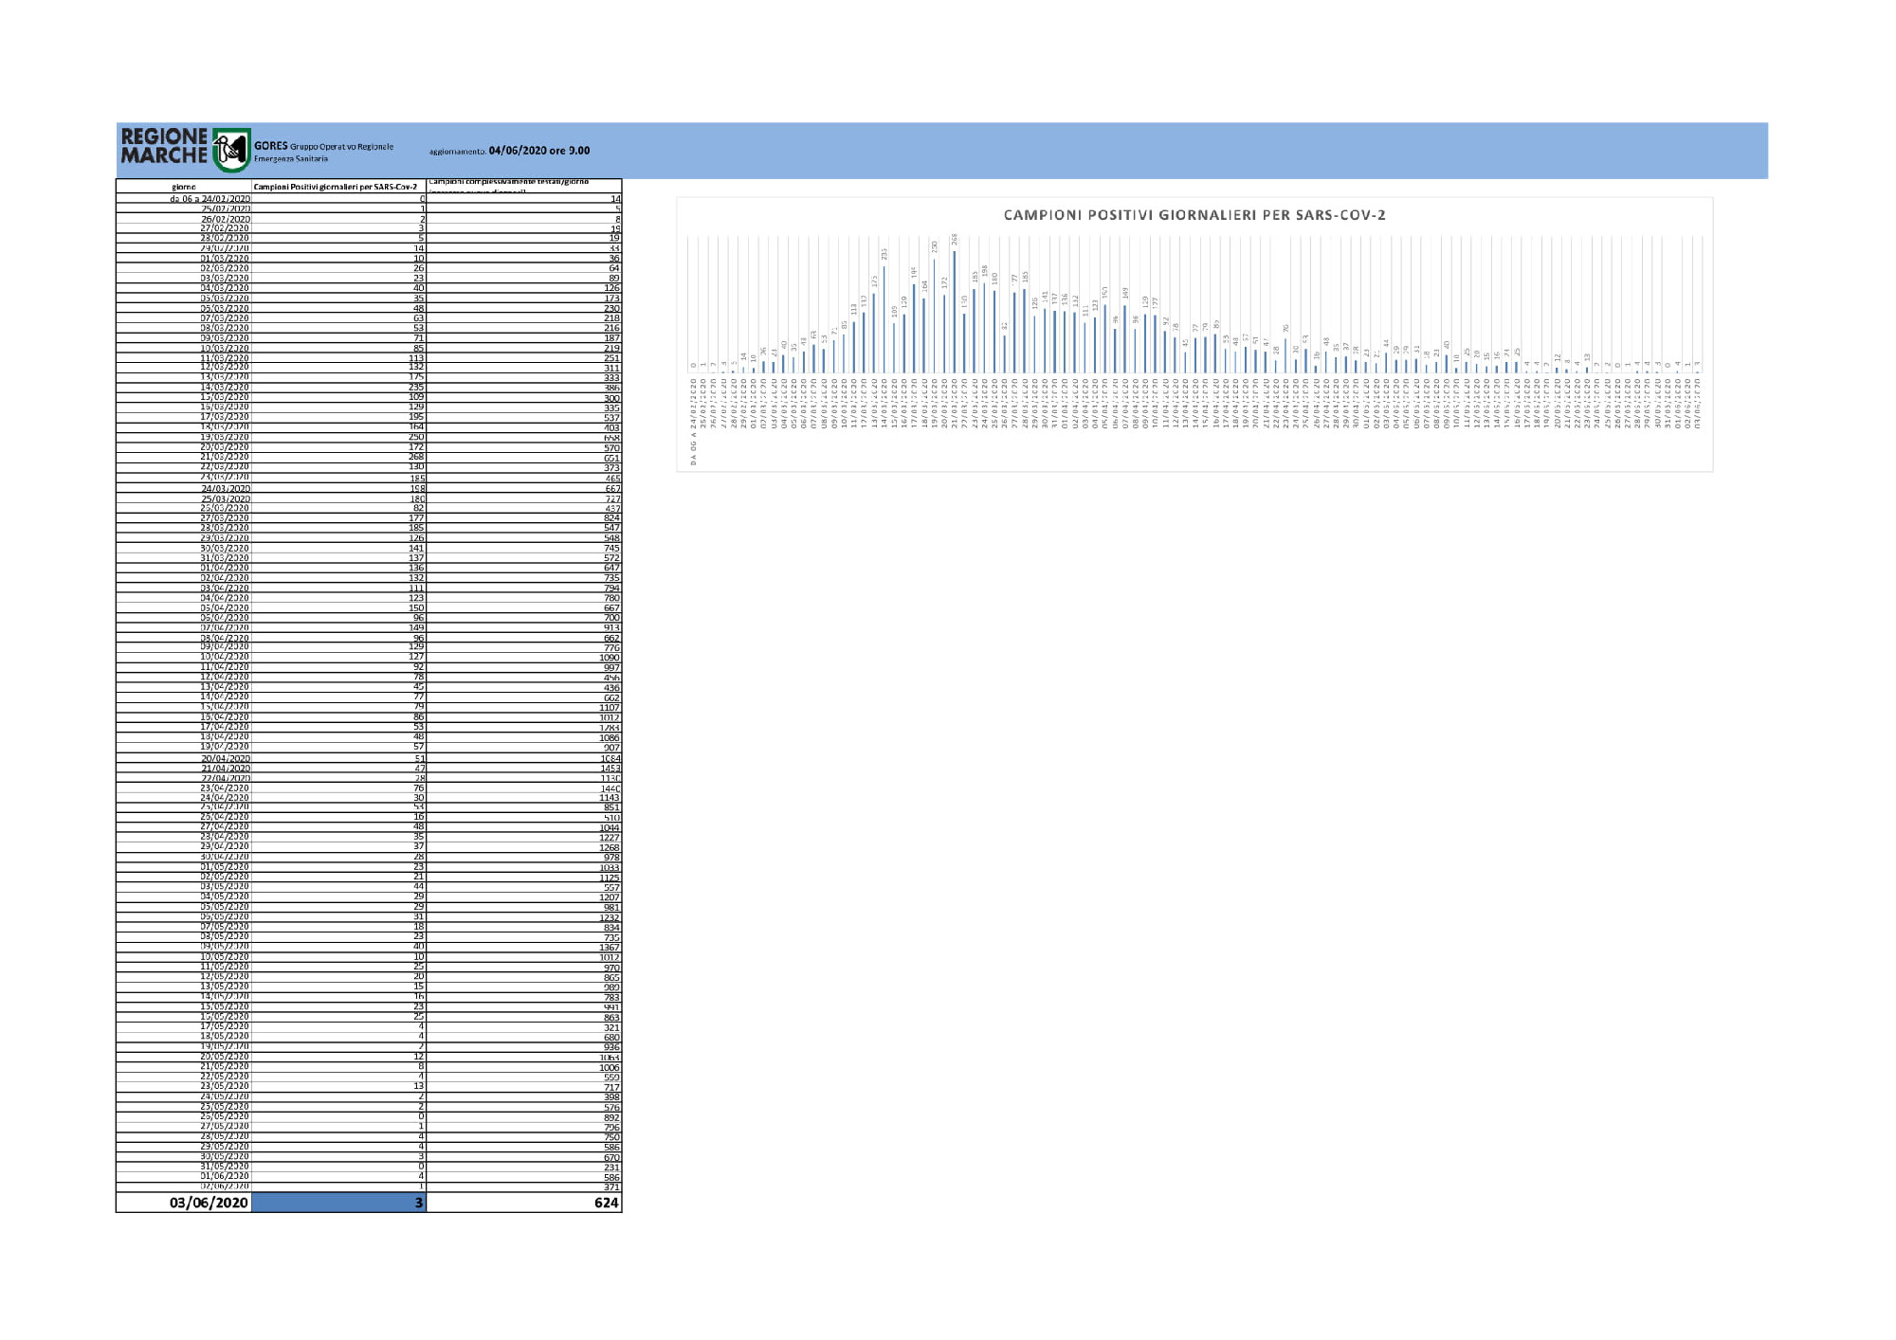This screenshot has width=1896, height=1340.
Task: Click the date cell '01/05/2020'
Action: (225, 867)
